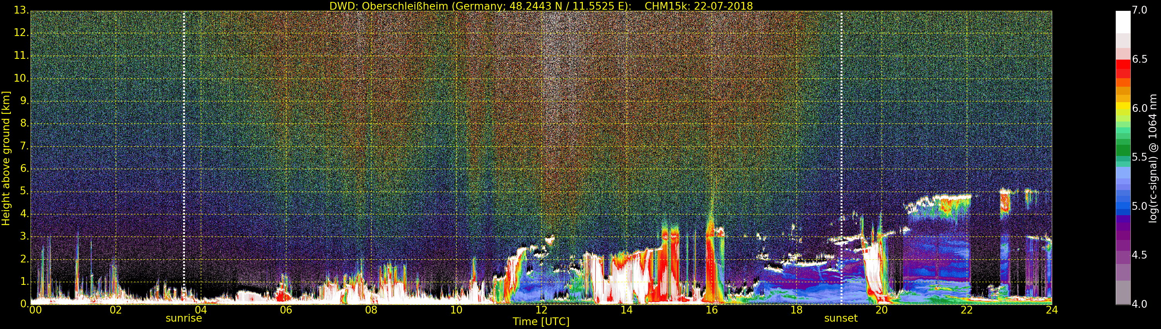The height and width of the screenshot is (329, 1161).
Task: Click the DWD Oberschleißheim plot title
Action: [x=541, y=6]
